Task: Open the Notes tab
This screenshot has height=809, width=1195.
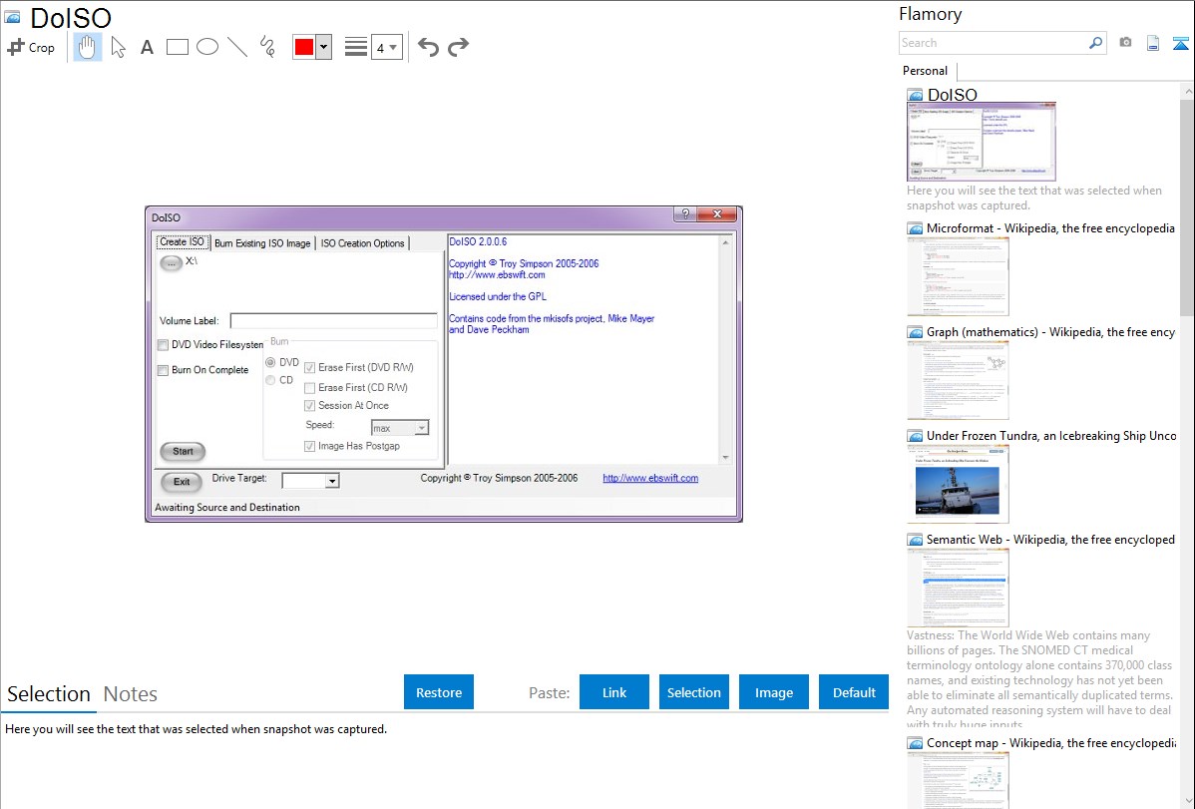Action: click(x=131, y=694)
